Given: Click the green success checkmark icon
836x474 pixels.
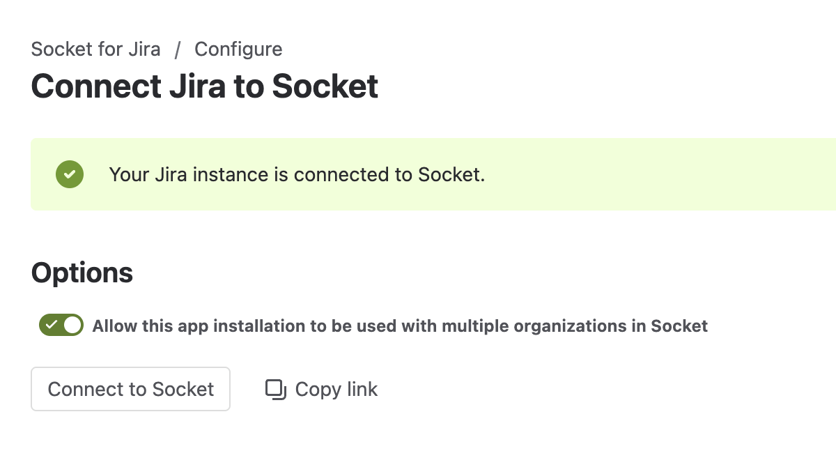Looking at the screenshot, I should pyautogui.click(x=70, y=174).
